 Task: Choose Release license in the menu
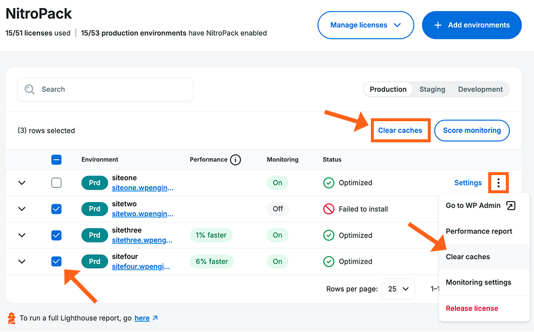(x=484, y=309)
